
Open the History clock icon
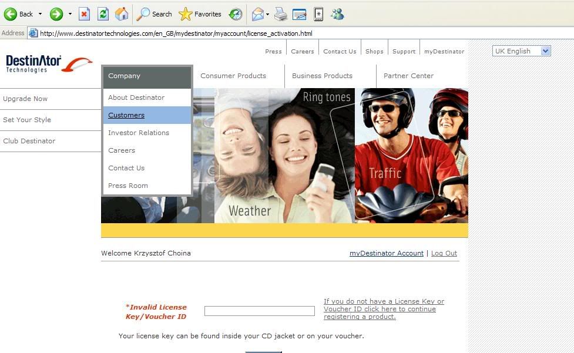point(236,14)
